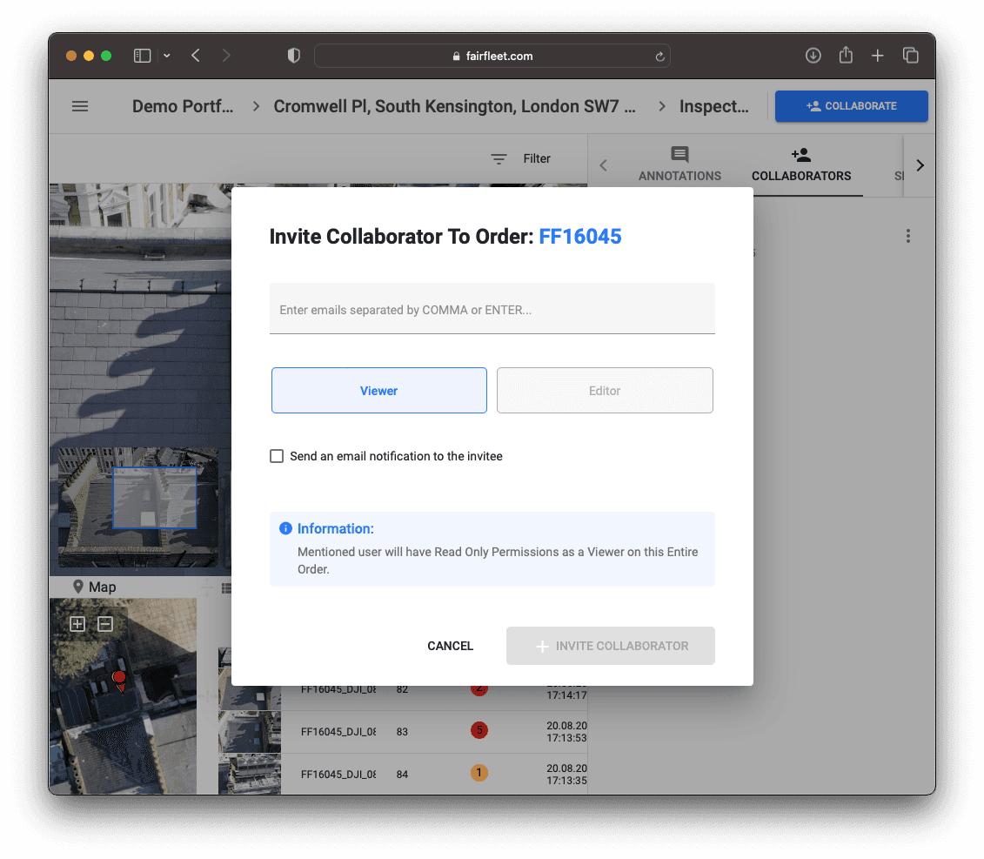Cancel the invite dialog

coord(450,646)
